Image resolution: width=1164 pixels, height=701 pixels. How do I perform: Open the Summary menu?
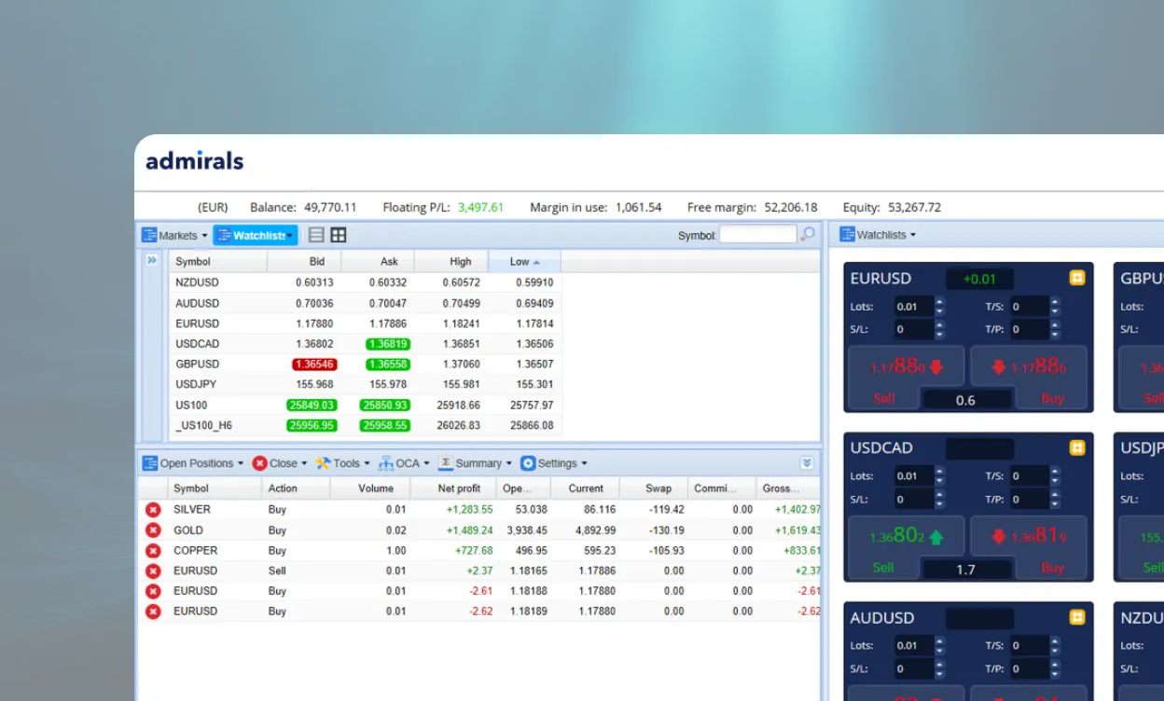click(476, 463)
